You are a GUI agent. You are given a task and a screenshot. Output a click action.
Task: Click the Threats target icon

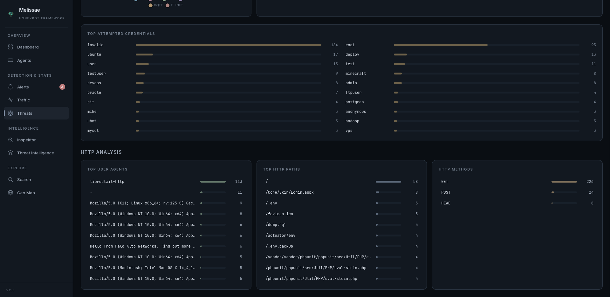coord(10,113)
